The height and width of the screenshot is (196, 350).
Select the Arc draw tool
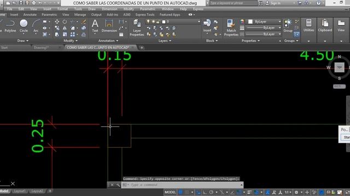36,26
